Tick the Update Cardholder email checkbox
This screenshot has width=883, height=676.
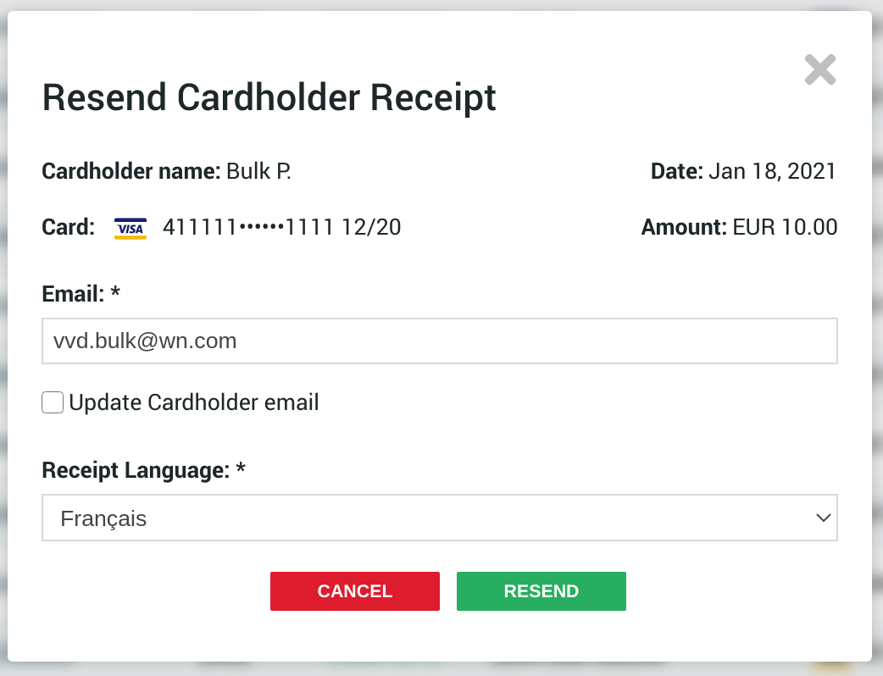point(53,403)
